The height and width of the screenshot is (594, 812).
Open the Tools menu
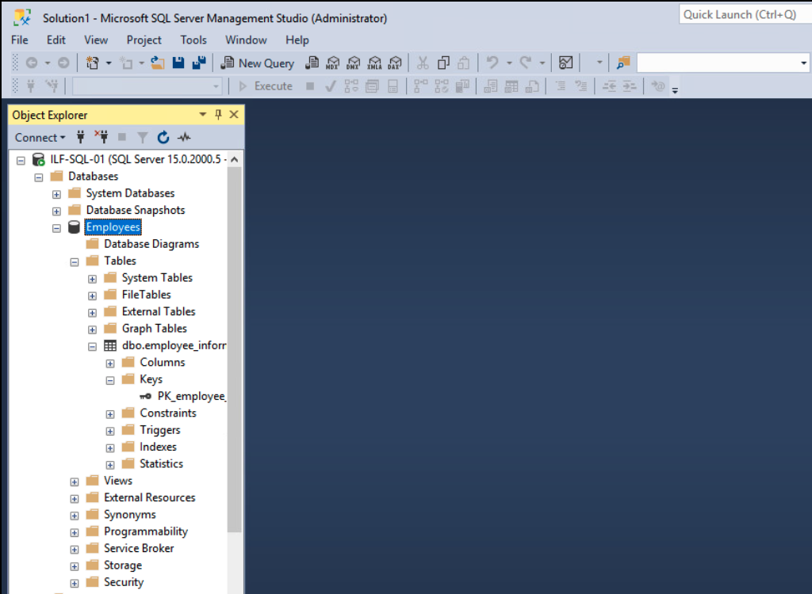(x=193, y=40)
